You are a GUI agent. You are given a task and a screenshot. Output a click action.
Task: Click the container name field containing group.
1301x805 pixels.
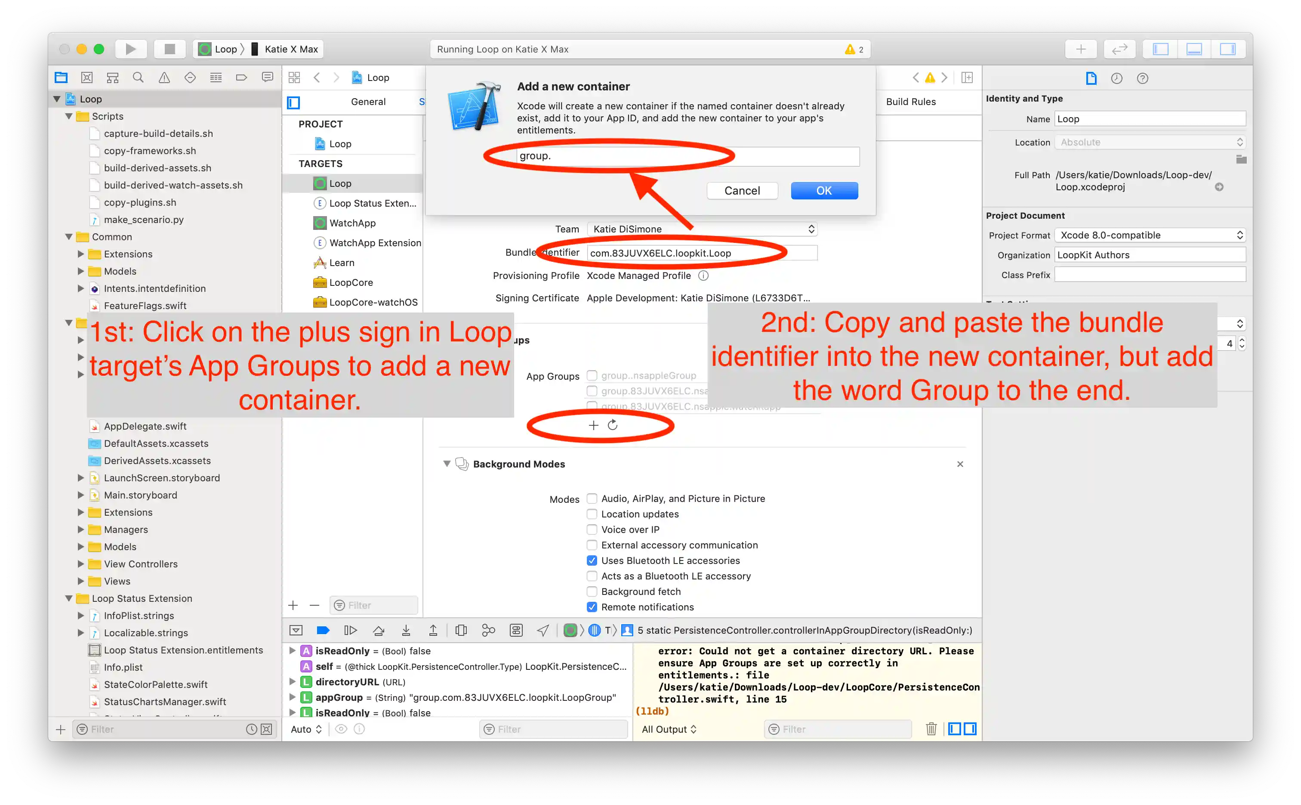[x=687, y=156]
